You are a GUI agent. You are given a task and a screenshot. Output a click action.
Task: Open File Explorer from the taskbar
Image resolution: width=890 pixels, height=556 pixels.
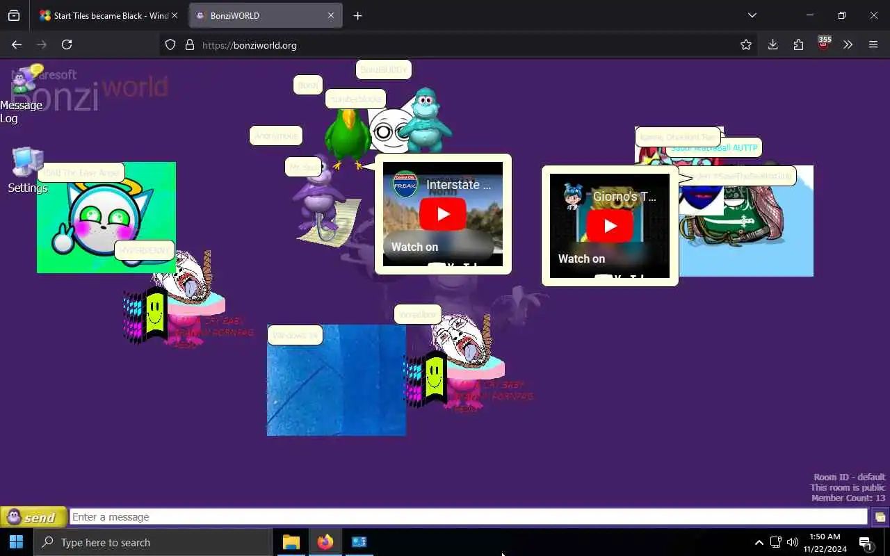coord(291,542)
